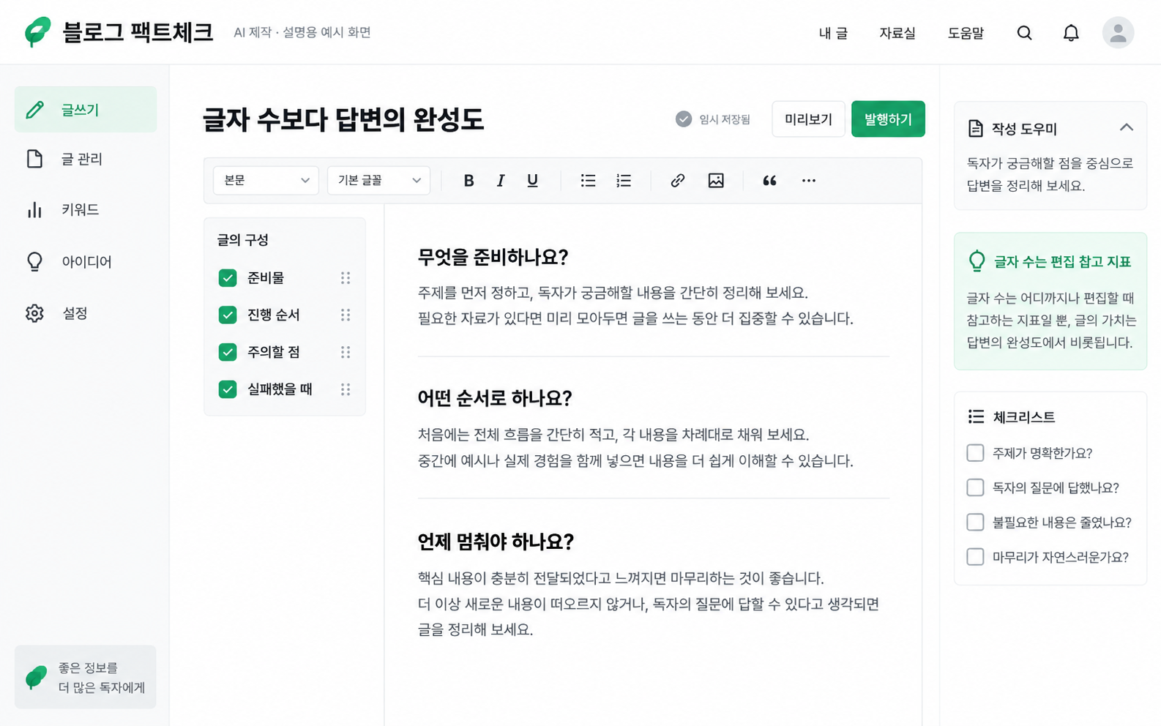Uncheck the 진행 순서 checkbox
The width and height of the screenshot is (1161, 726).
click(x=228, y=315)
